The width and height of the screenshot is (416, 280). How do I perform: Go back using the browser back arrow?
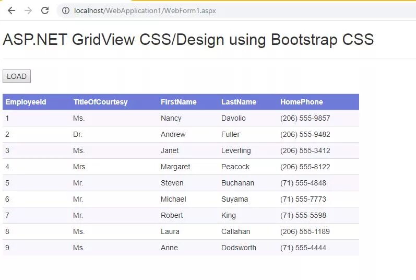(11, 10)
